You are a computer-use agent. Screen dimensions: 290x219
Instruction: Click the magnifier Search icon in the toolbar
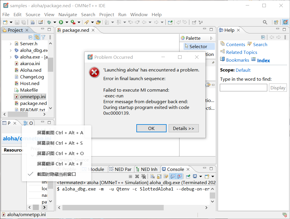[x=265, y=22]
